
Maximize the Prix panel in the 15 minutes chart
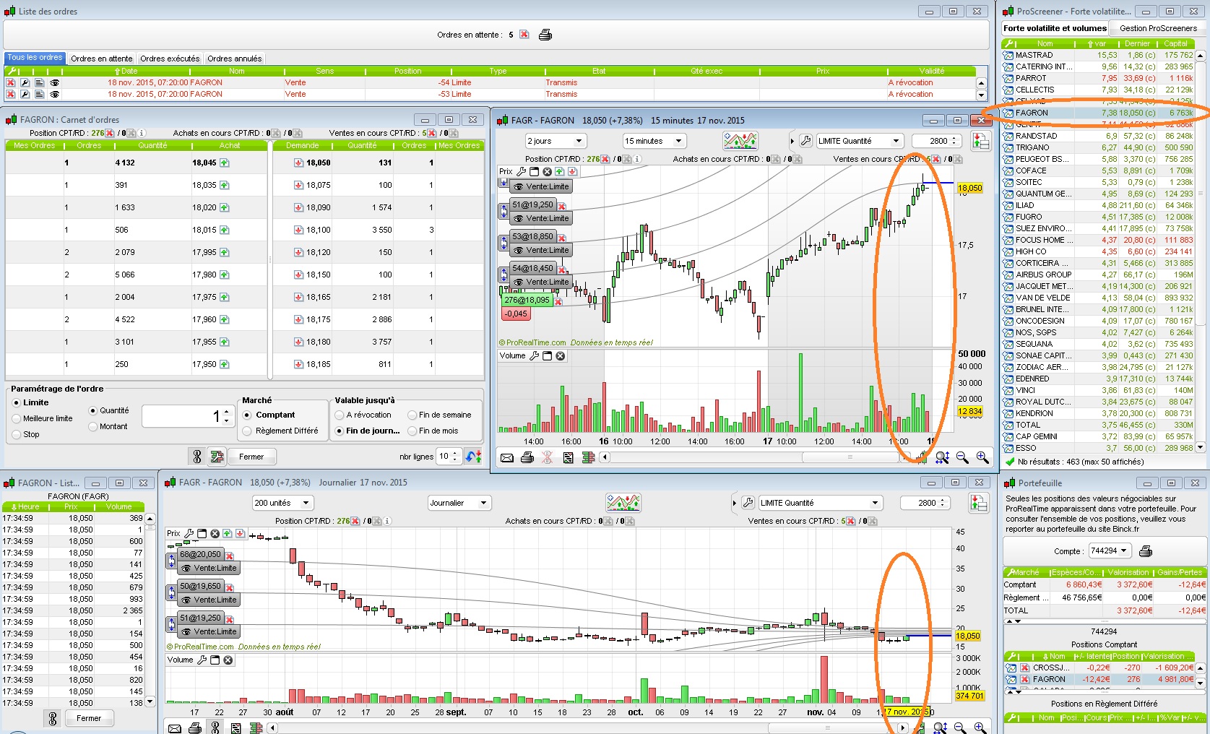coord(534,172)
